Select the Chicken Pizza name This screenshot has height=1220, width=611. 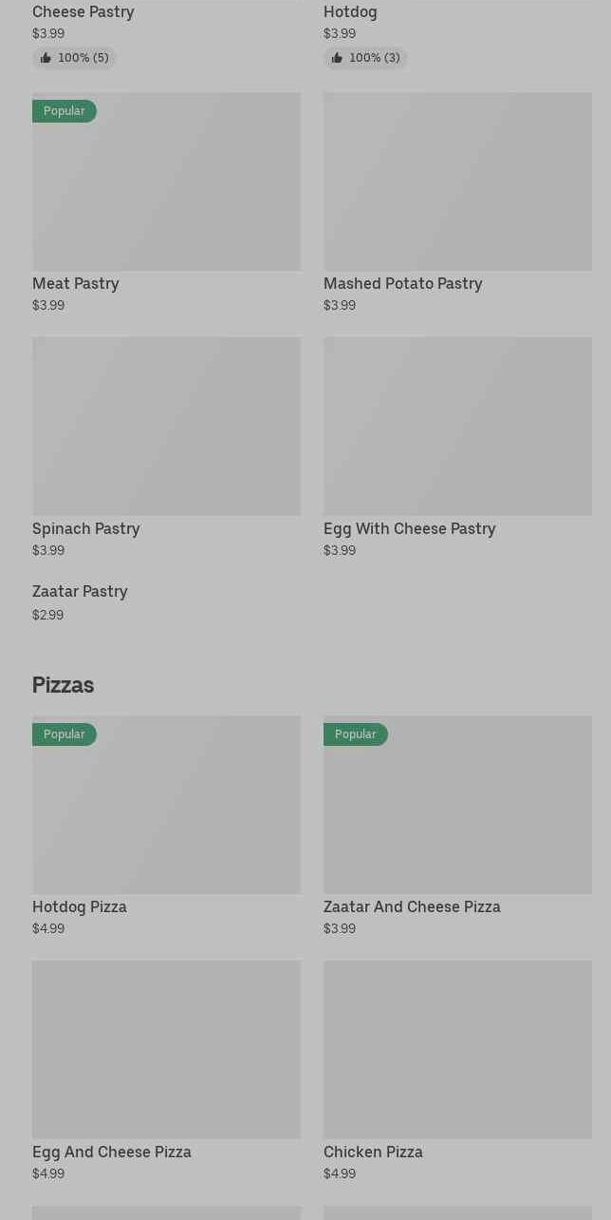click(373, 1152)
